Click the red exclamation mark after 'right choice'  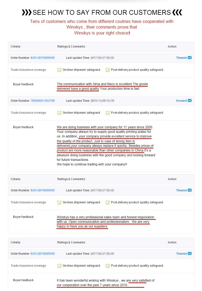[129, 33]
